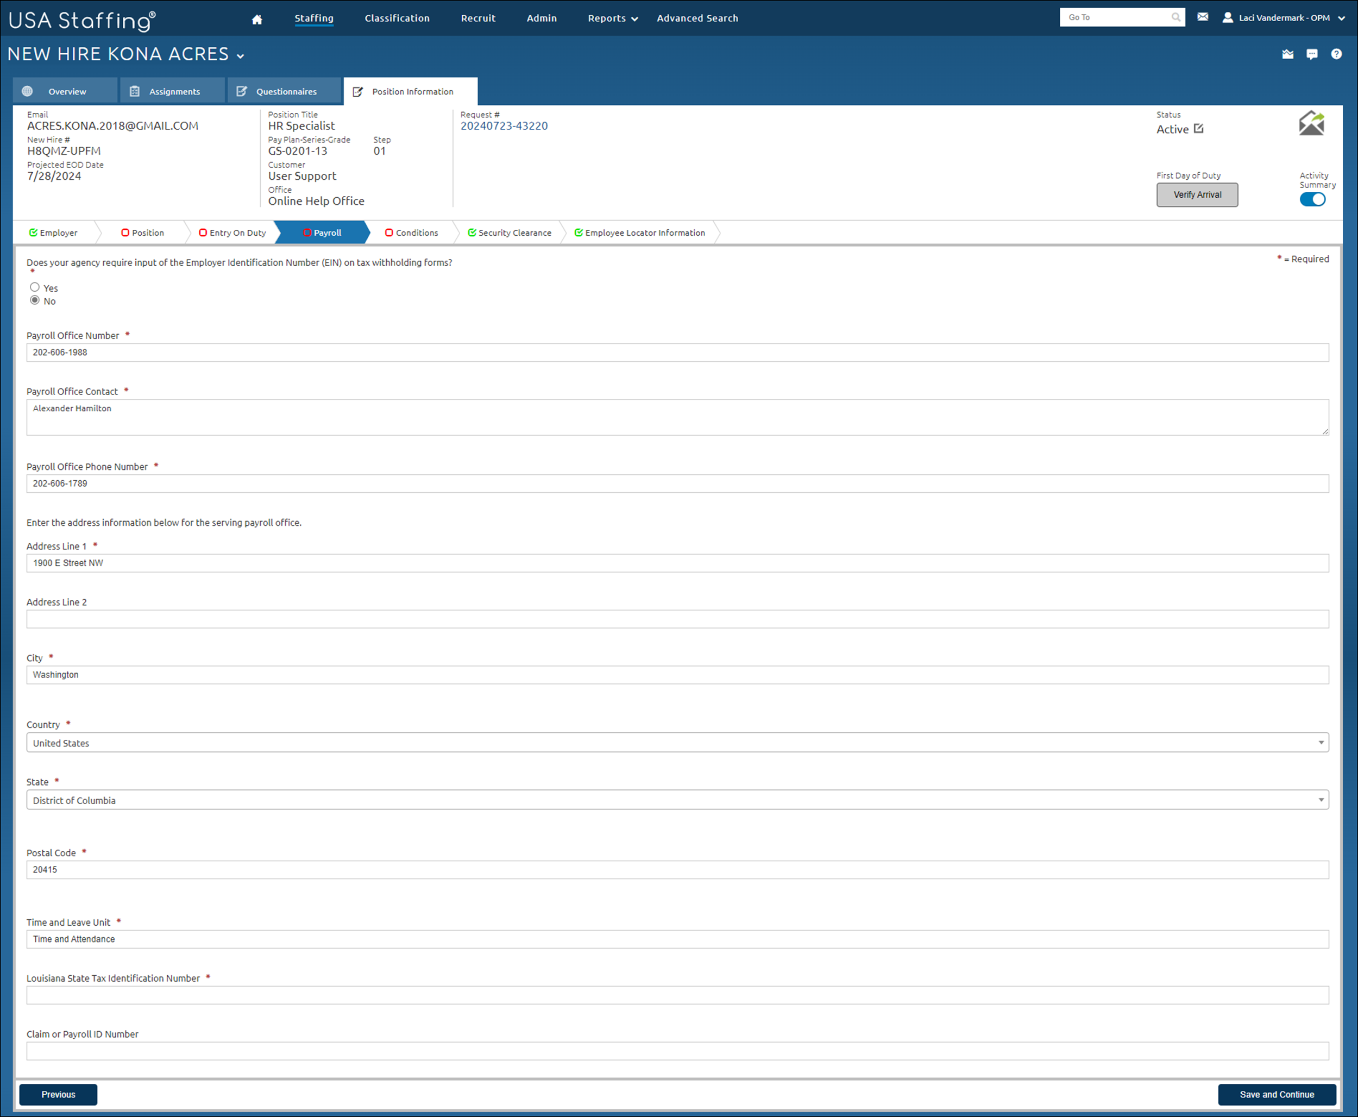Go to the Conditions step
Image resolution: width=1358 pixels, height=1117 pixels.
[412, 233]
